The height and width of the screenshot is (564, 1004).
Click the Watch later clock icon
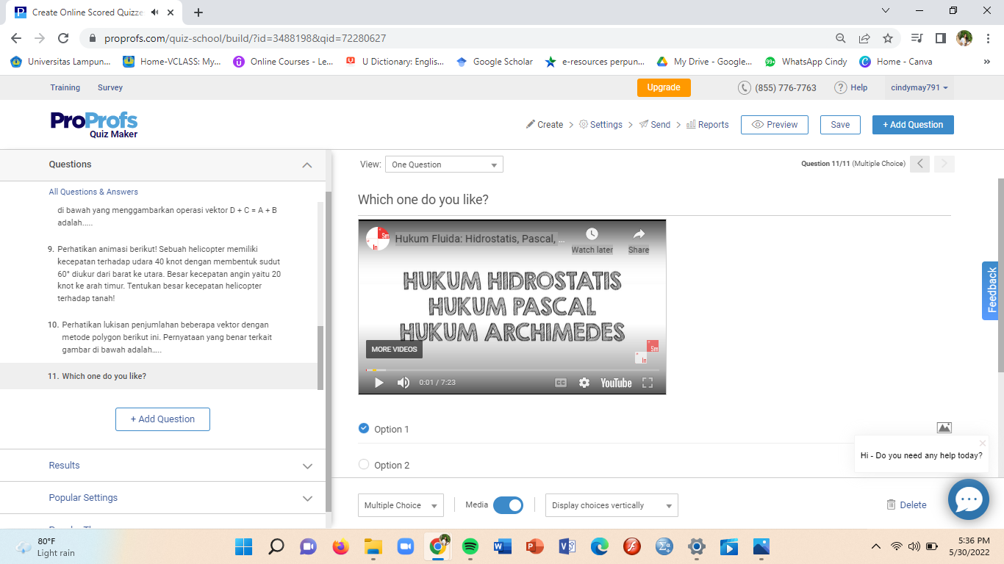pos(592,234)
